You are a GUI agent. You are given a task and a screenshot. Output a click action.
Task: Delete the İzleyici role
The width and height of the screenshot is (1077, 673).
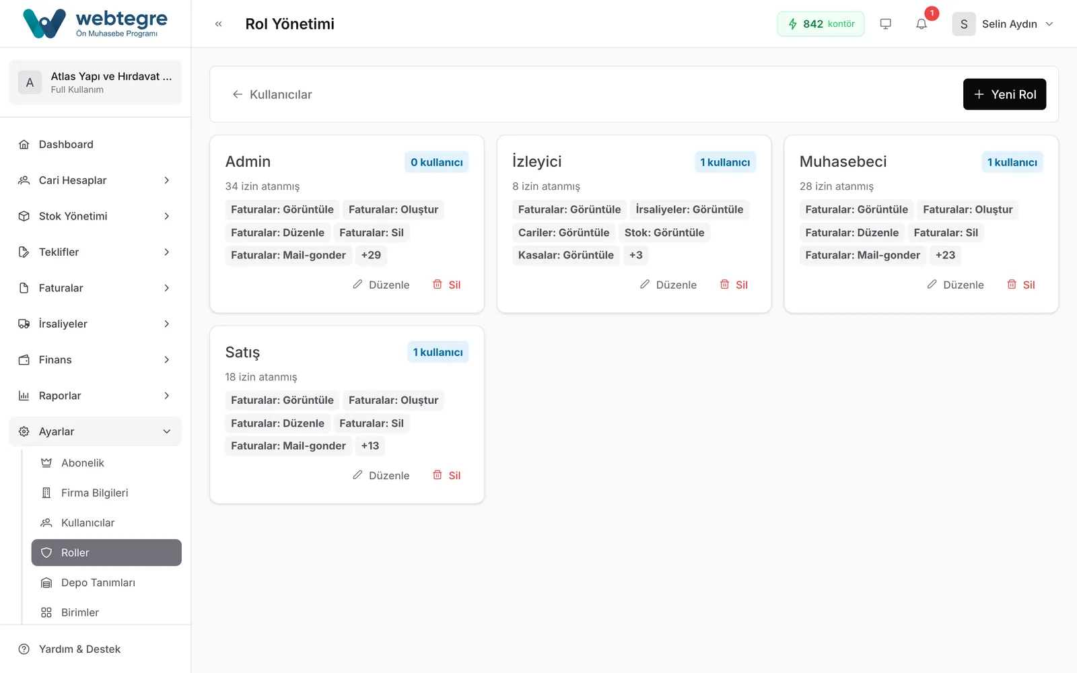point(734,285)
